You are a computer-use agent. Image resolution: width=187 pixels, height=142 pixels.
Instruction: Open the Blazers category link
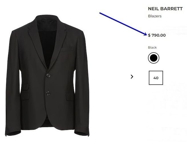coord(155,16)
